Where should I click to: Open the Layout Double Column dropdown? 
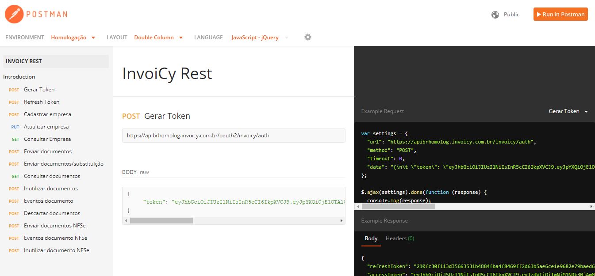click(x=158, y=38)
